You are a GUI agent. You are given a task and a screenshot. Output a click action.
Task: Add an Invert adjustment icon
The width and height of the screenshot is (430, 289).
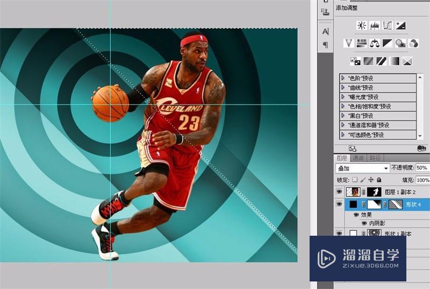355,61
